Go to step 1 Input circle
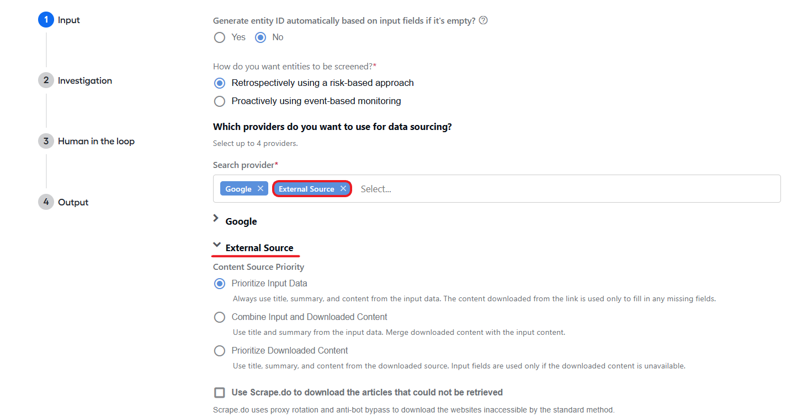 [46, 20]
